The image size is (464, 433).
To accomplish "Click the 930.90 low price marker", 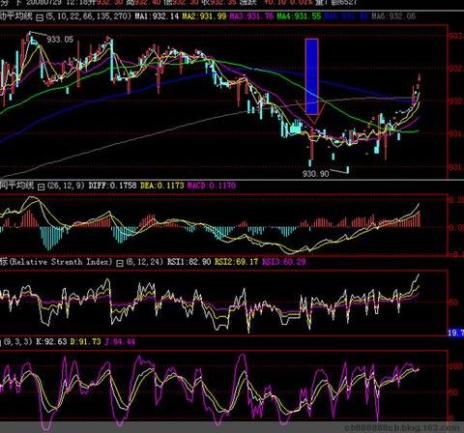I will click(x=316, y=174).
